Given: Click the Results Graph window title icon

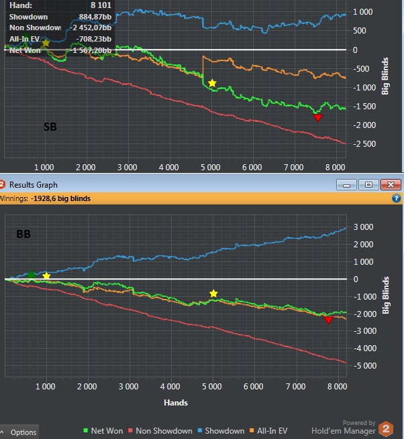Looking at the screenshot, I should [x=2, y=185].
